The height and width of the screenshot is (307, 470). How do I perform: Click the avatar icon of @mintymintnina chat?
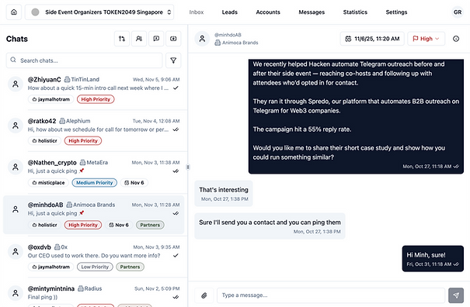coord(16,293)
